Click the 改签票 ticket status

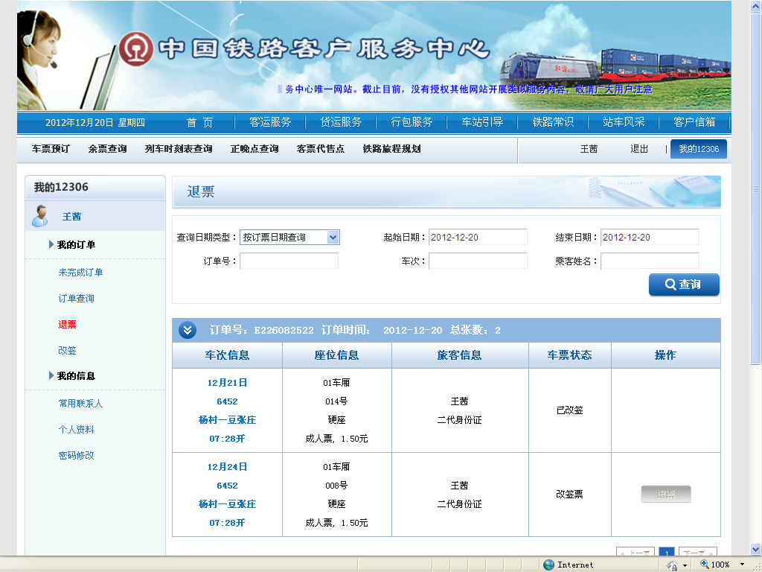point(569,495)
